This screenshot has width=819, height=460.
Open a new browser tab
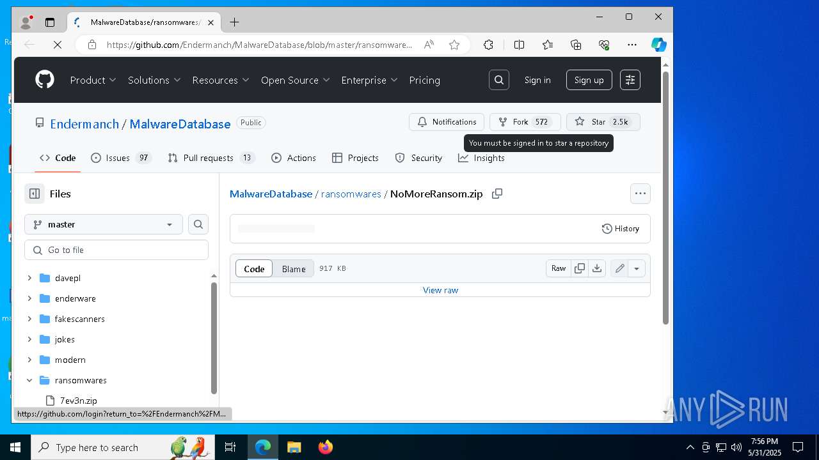(235, 22)
